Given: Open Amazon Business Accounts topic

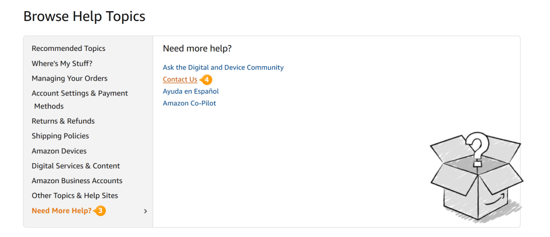Looking at the screenshot, I should pos(77,181).
